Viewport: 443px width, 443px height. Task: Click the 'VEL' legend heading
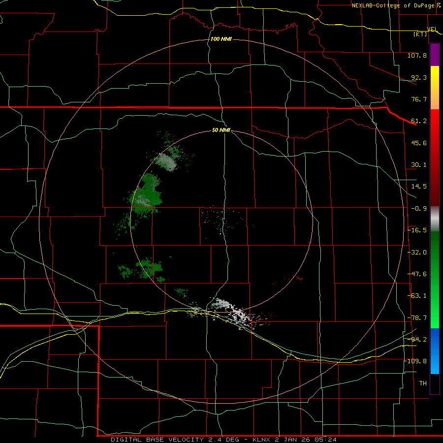pyautogui.click(x=432, y=29)
